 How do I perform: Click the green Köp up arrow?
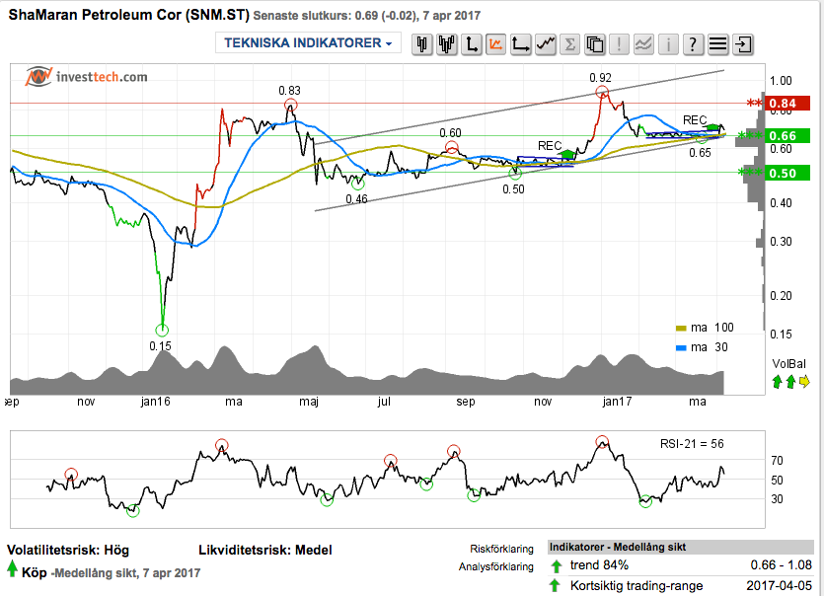click(12, 568)
